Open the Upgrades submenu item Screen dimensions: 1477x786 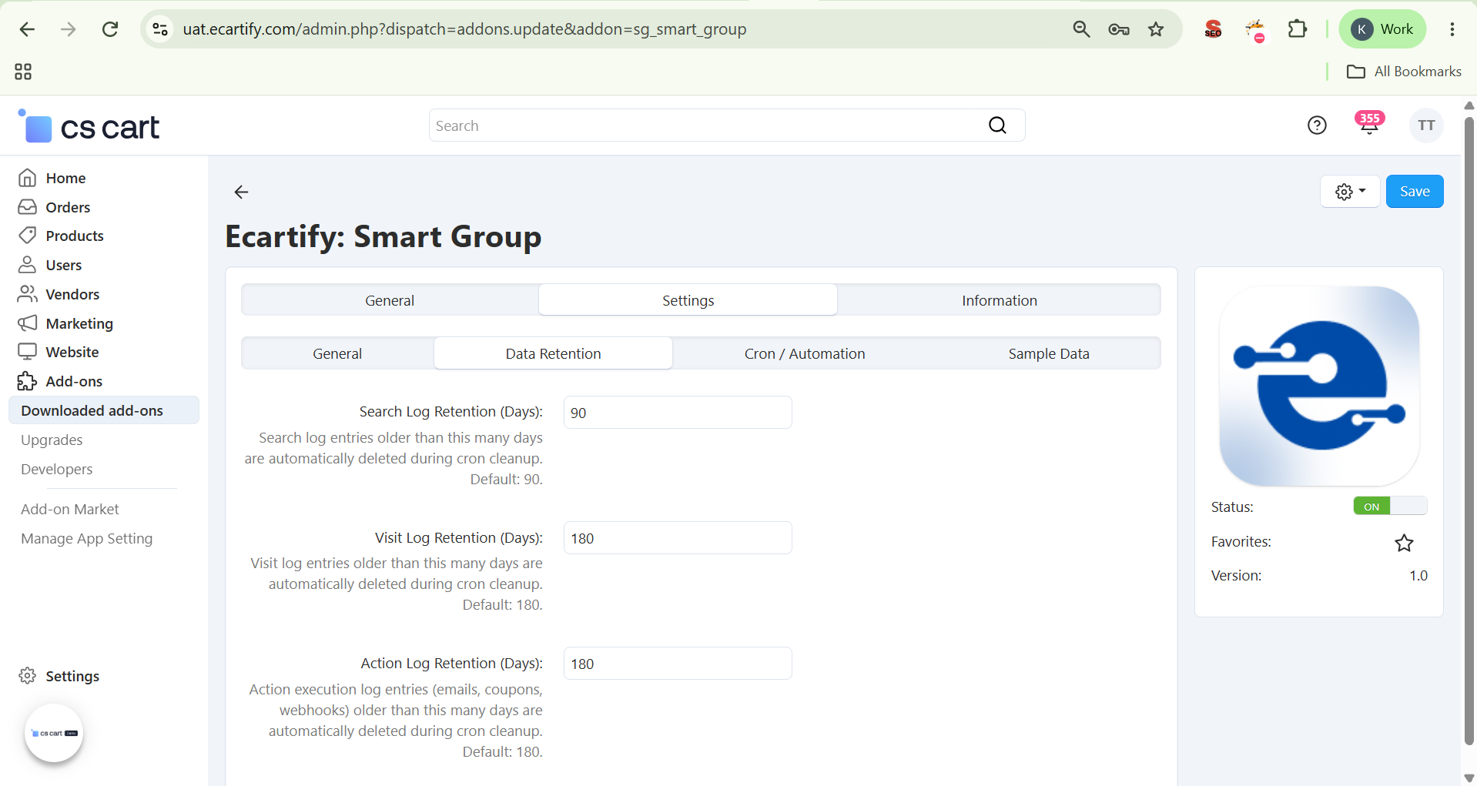click(x=52, y=440)
